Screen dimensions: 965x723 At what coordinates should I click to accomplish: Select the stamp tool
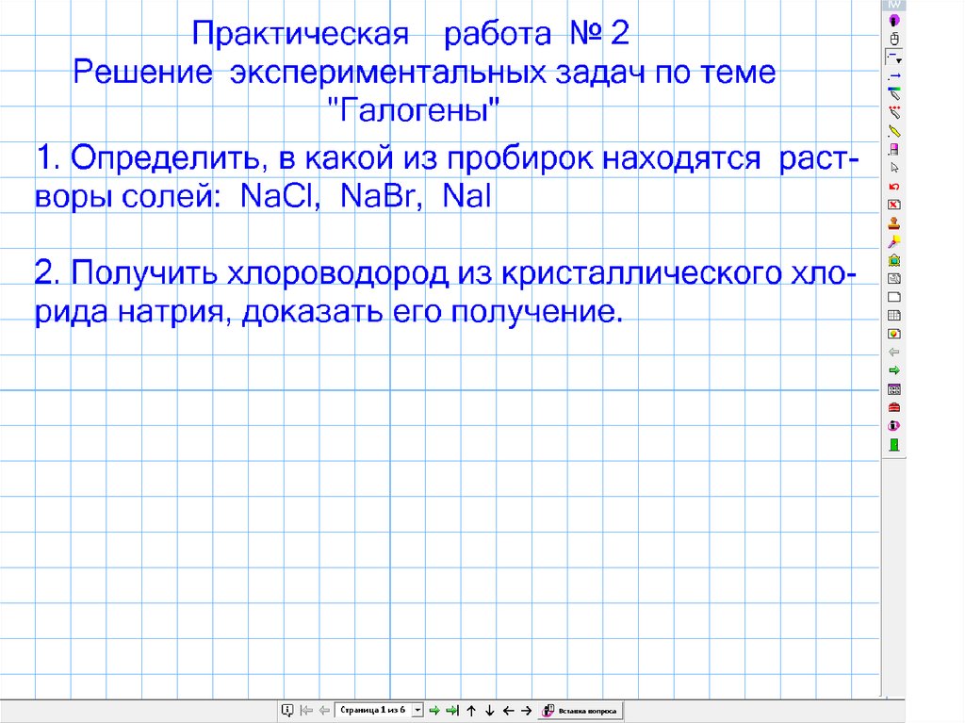893,222
